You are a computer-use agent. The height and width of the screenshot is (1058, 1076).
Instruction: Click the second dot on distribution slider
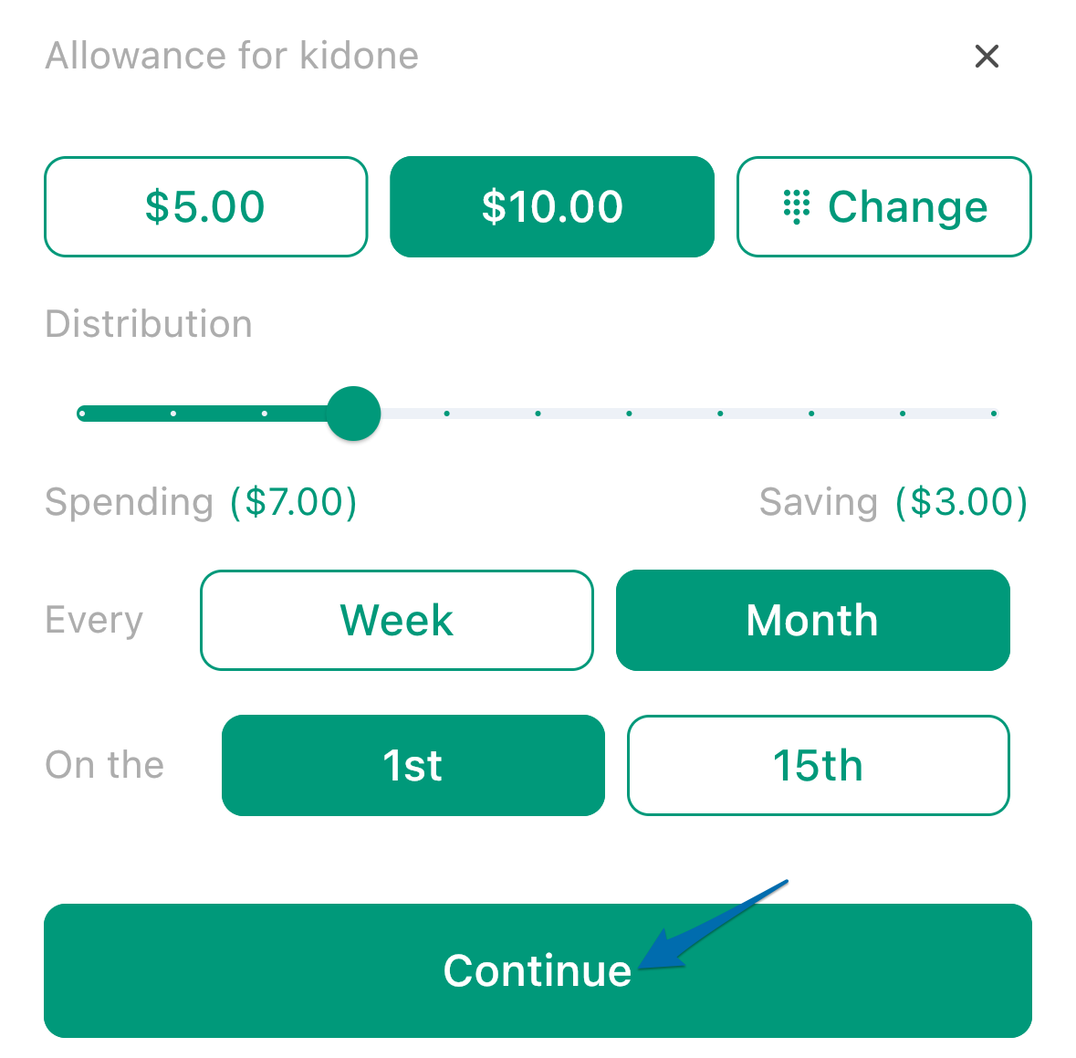(173, 414)
